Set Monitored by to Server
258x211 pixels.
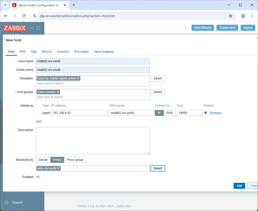[x=43, y=160]
